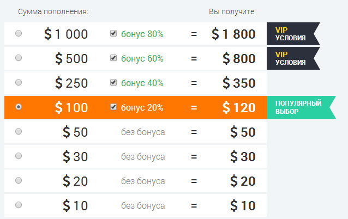Select the $30 deposit radio button

tap(19, 156)
